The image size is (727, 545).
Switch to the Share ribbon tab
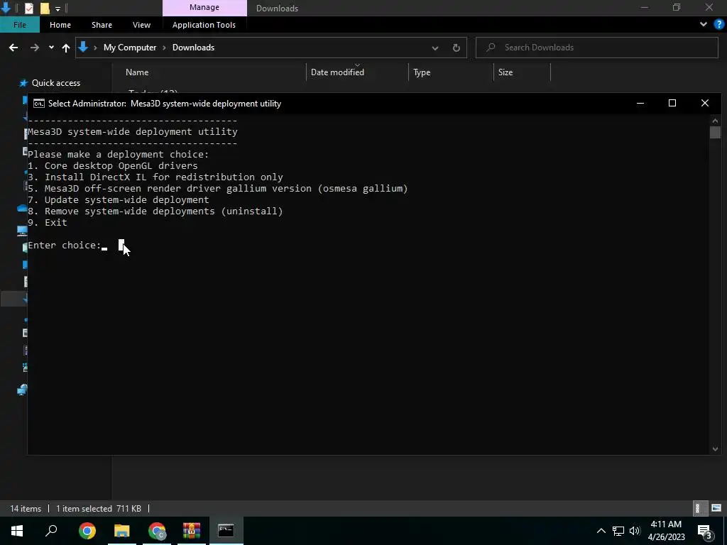[102, 25]
